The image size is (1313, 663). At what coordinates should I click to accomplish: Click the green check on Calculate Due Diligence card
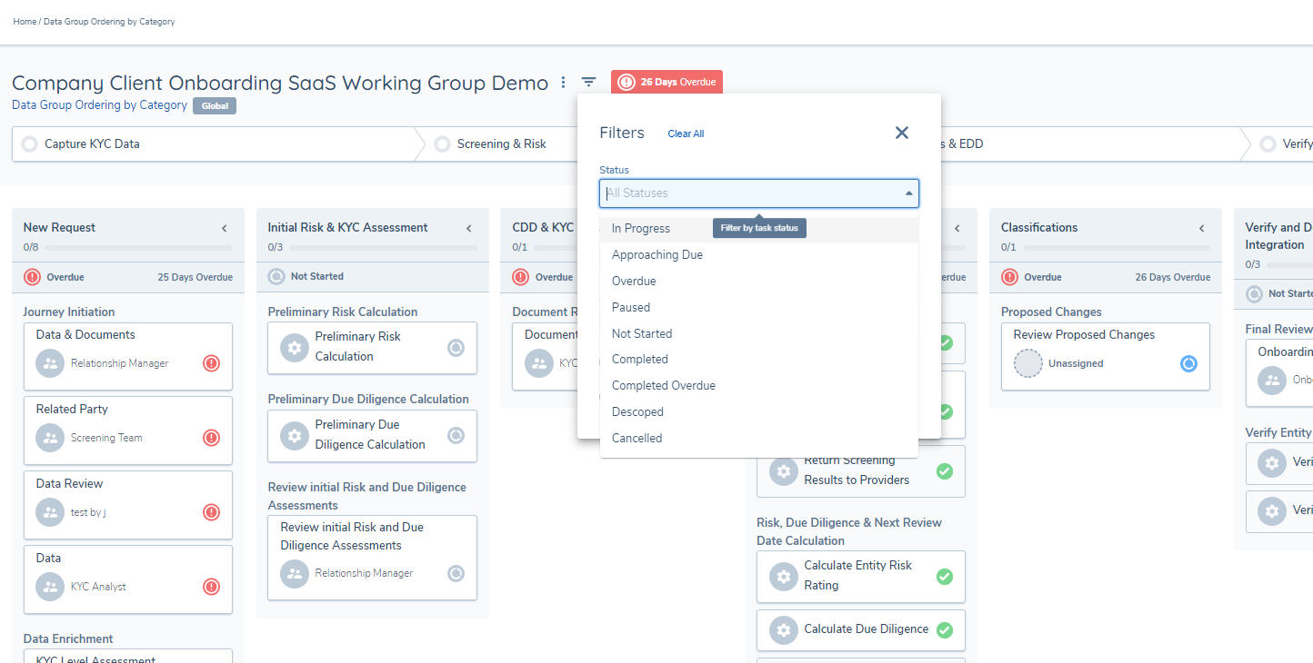coord(945,629)
